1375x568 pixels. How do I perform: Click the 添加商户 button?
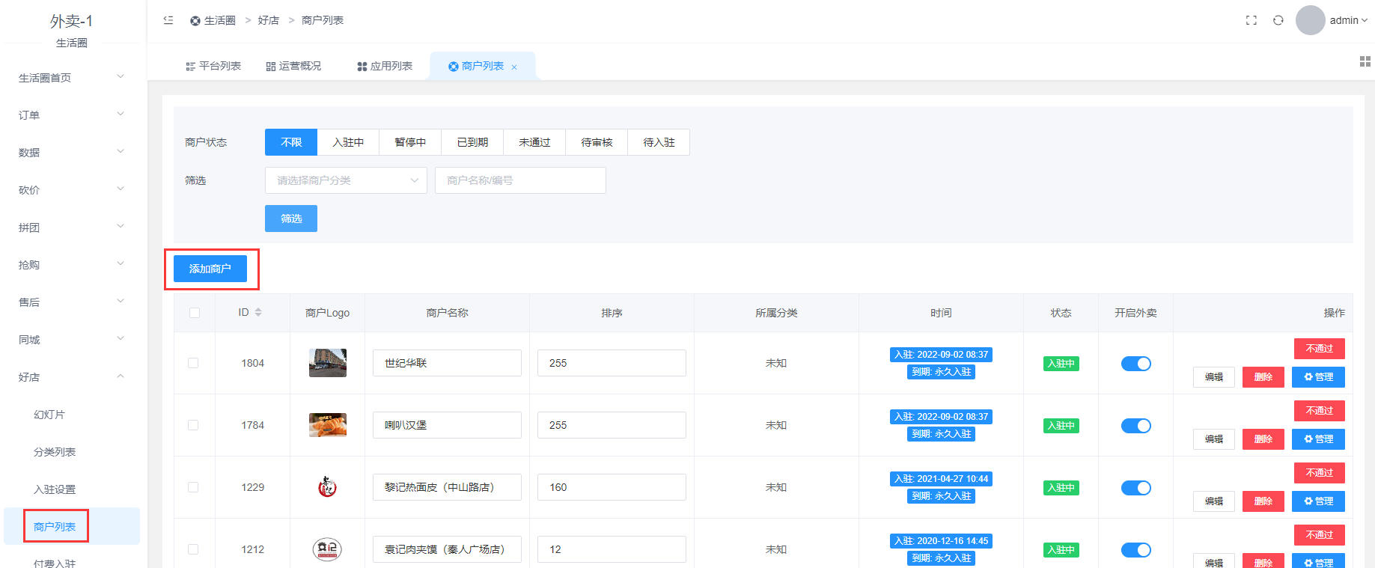pyautogui.click(x=210, y=269)
